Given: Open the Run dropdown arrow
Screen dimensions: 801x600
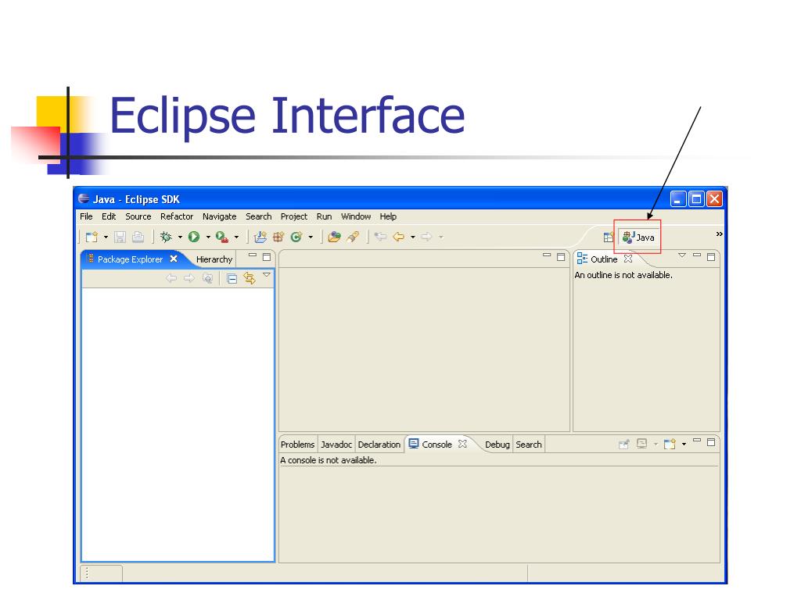Looking at the screenshot, I should [208, 237].
